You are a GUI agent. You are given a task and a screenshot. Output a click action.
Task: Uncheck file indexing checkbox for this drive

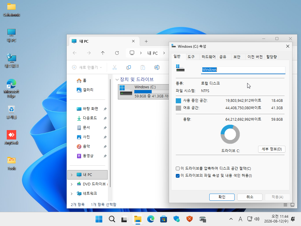(178, 176)
